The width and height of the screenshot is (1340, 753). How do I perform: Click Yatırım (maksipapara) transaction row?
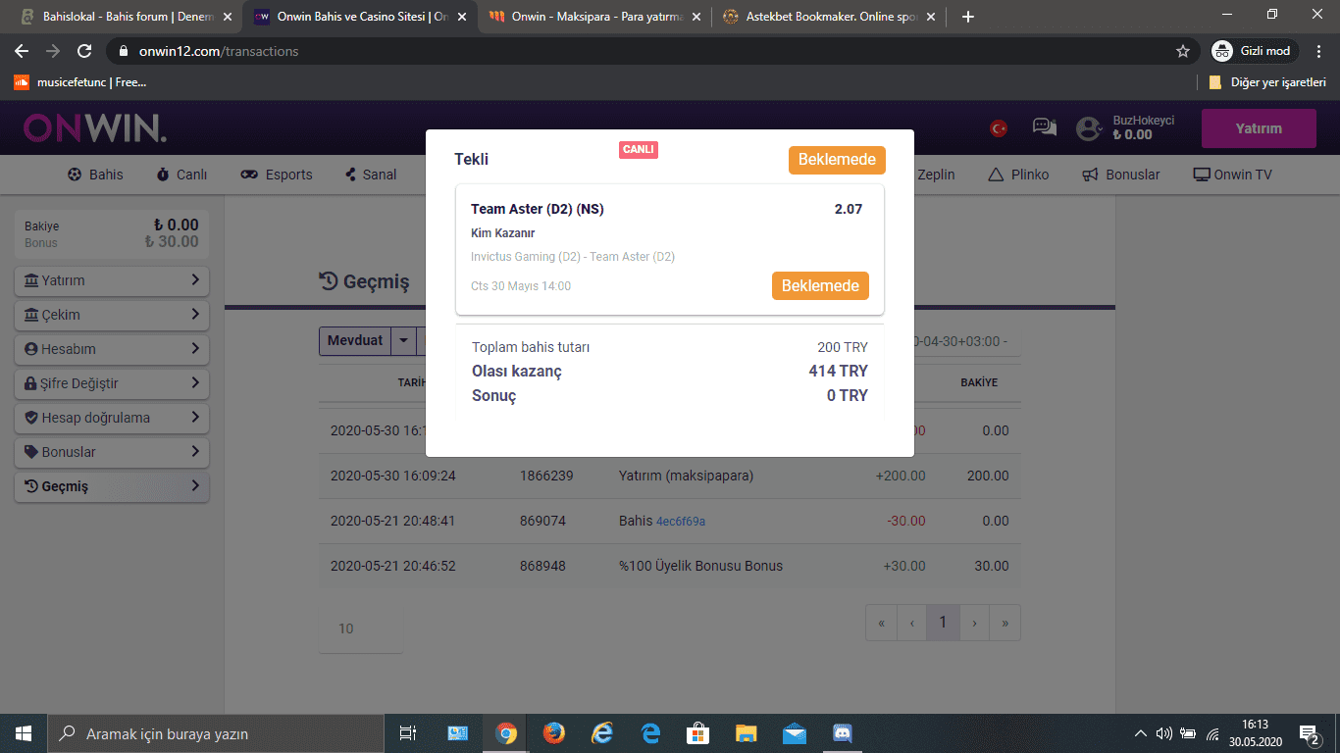[669, 476]
